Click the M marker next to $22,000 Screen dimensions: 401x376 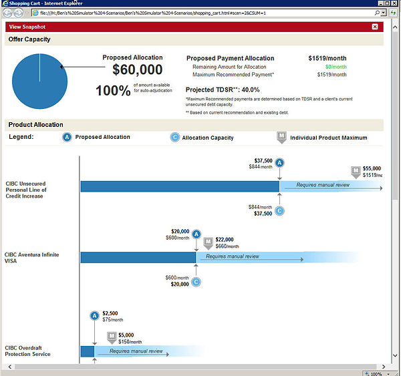pyautogui.click(x=208, y=243)
